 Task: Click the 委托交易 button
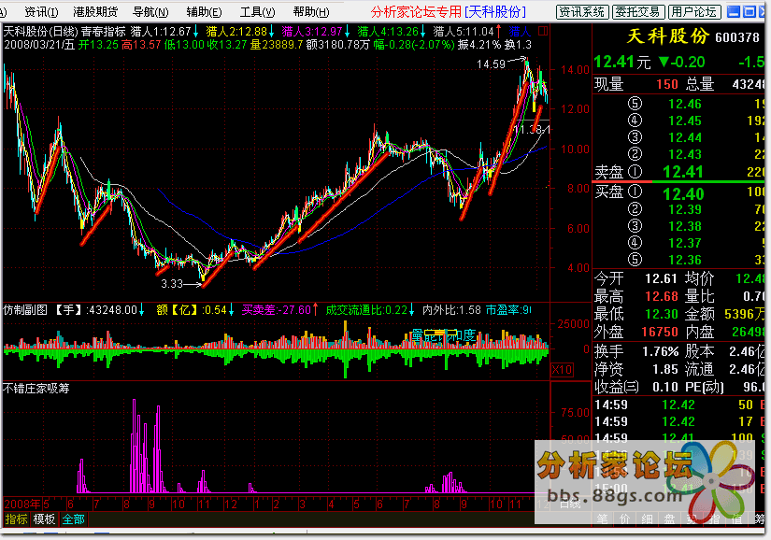coord(638,12)
